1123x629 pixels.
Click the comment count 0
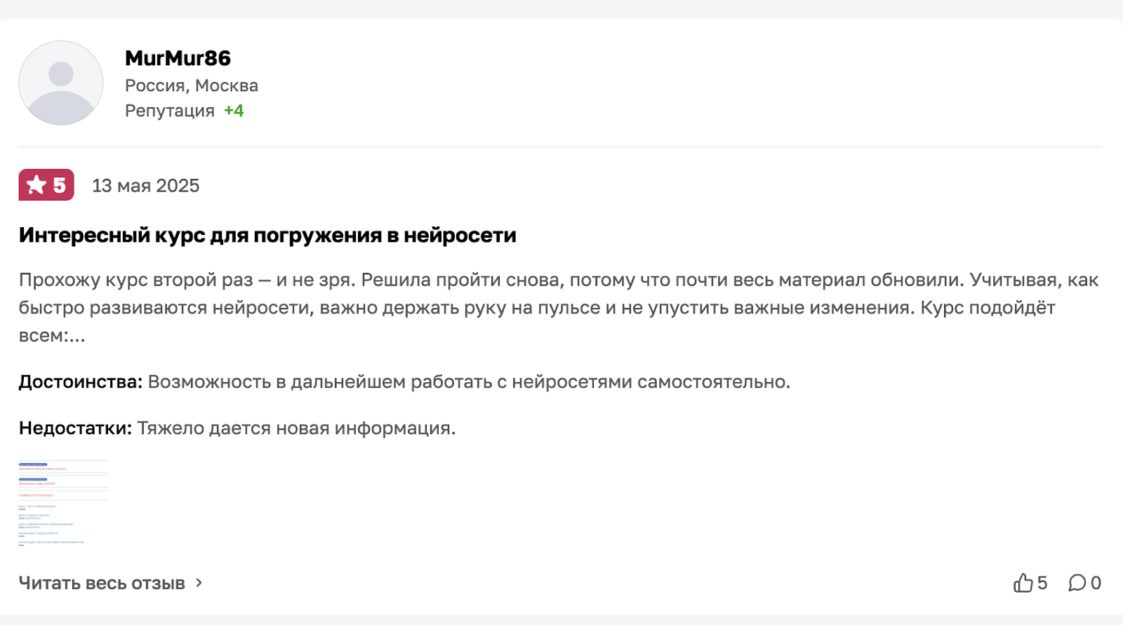point(1096,583)
